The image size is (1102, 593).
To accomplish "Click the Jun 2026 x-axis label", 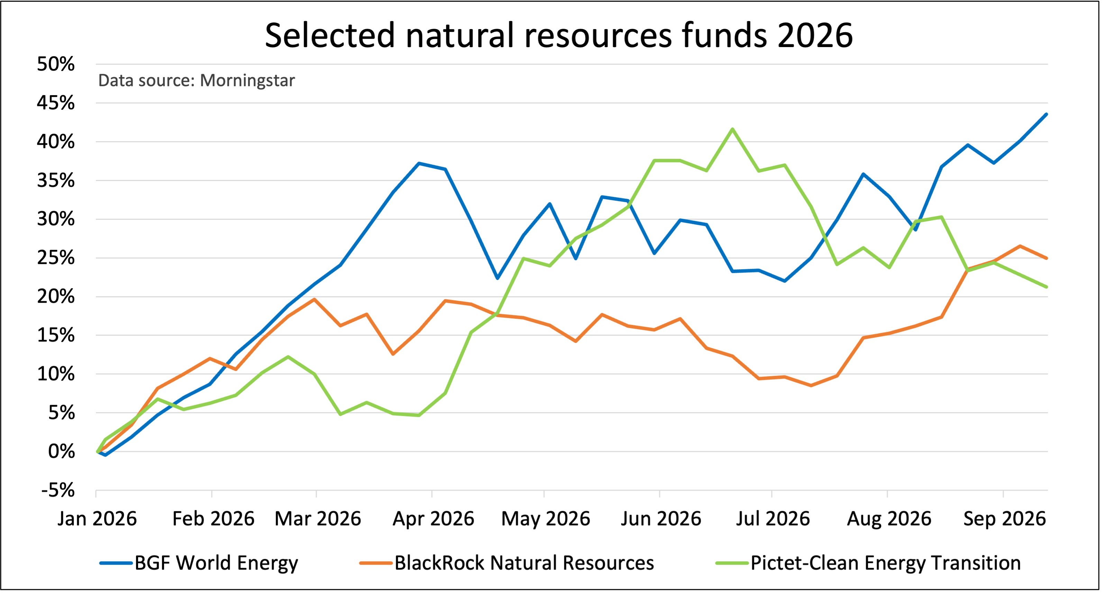I will click(661, 519).
